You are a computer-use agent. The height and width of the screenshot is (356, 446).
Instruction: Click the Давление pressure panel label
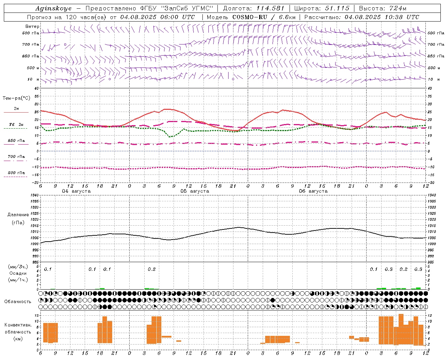18,215
